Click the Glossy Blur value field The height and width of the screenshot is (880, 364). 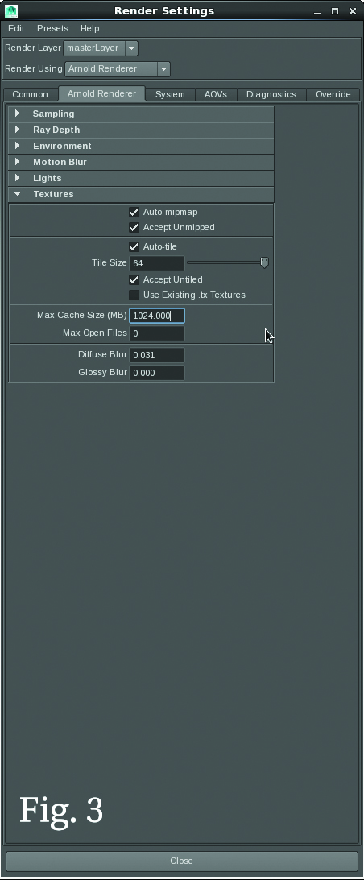(157, 373)
